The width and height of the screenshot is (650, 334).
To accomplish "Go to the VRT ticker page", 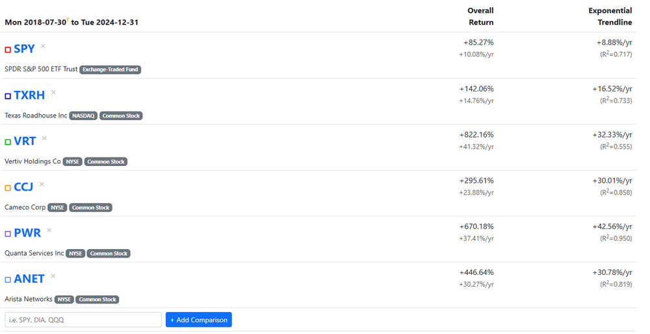I will pos(25,141).
